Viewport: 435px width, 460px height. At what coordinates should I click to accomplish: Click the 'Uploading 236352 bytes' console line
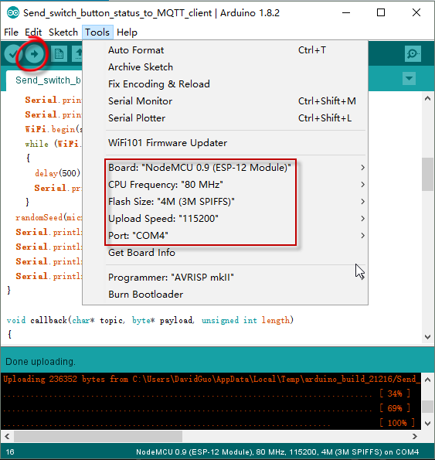pyautogui.click(x=212, y=379)
